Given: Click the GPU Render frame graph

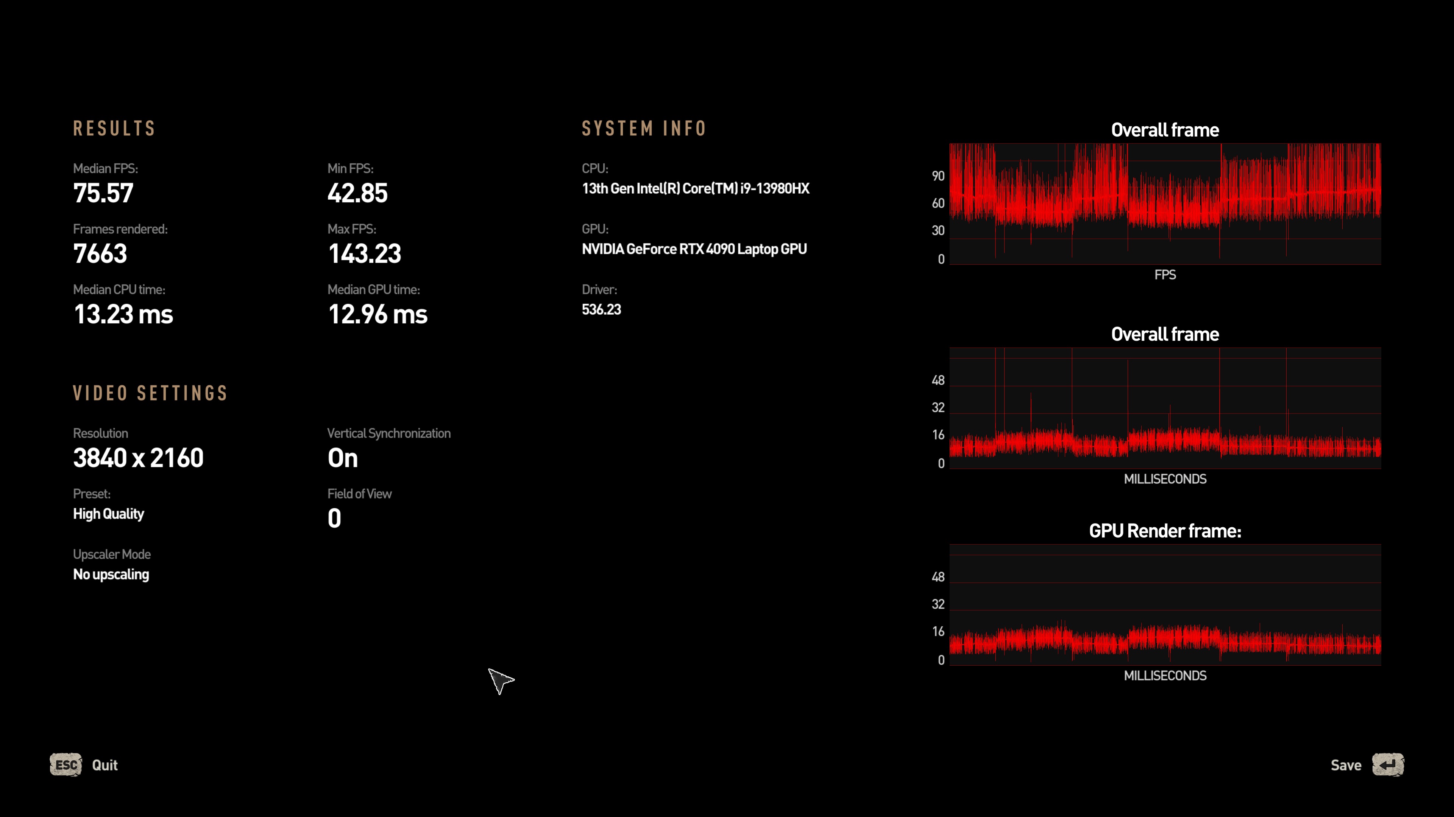Looking at the screenshot, I should coord(1164,604).
